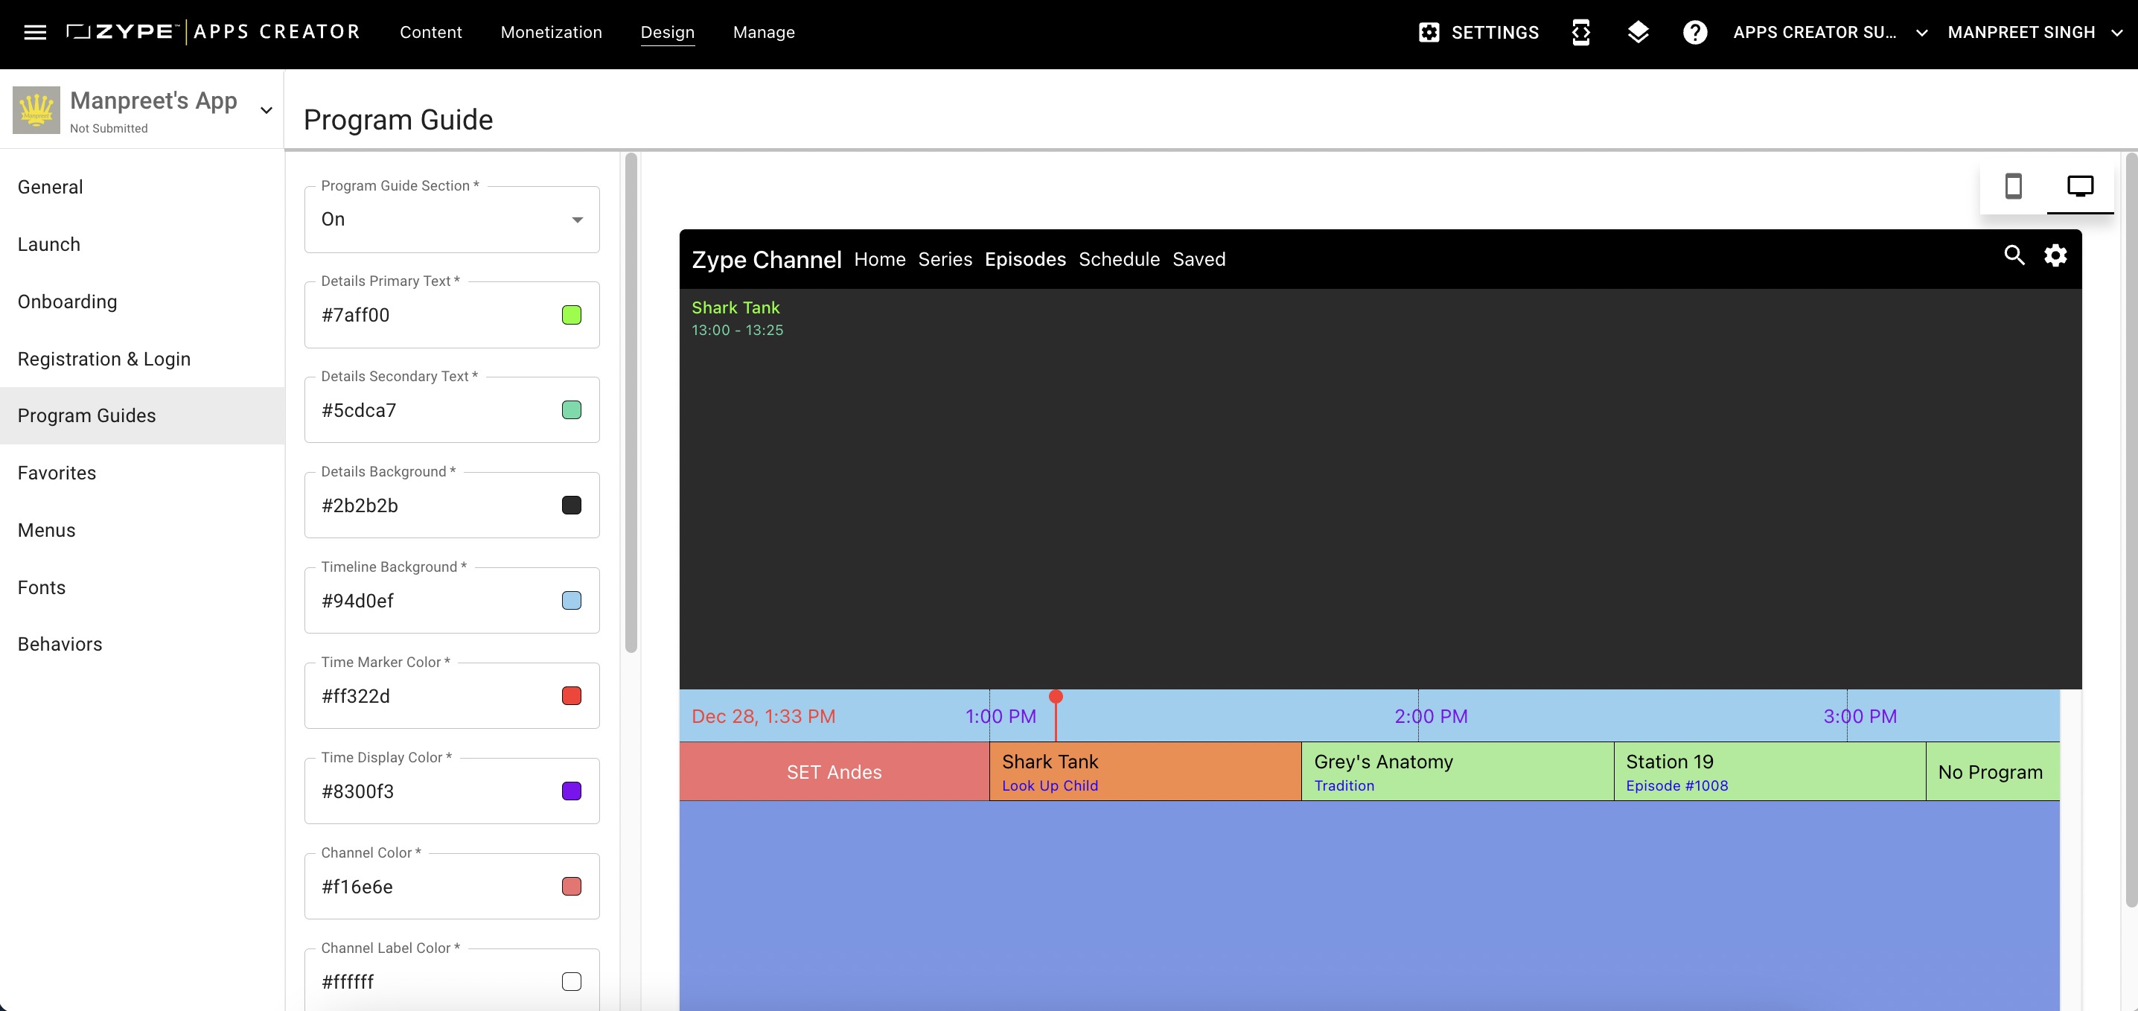Image resolution: width=2138 pixels, height=1011 pixels.
Task: Click Schedule in the preview nav
Action: (1119, 259)
